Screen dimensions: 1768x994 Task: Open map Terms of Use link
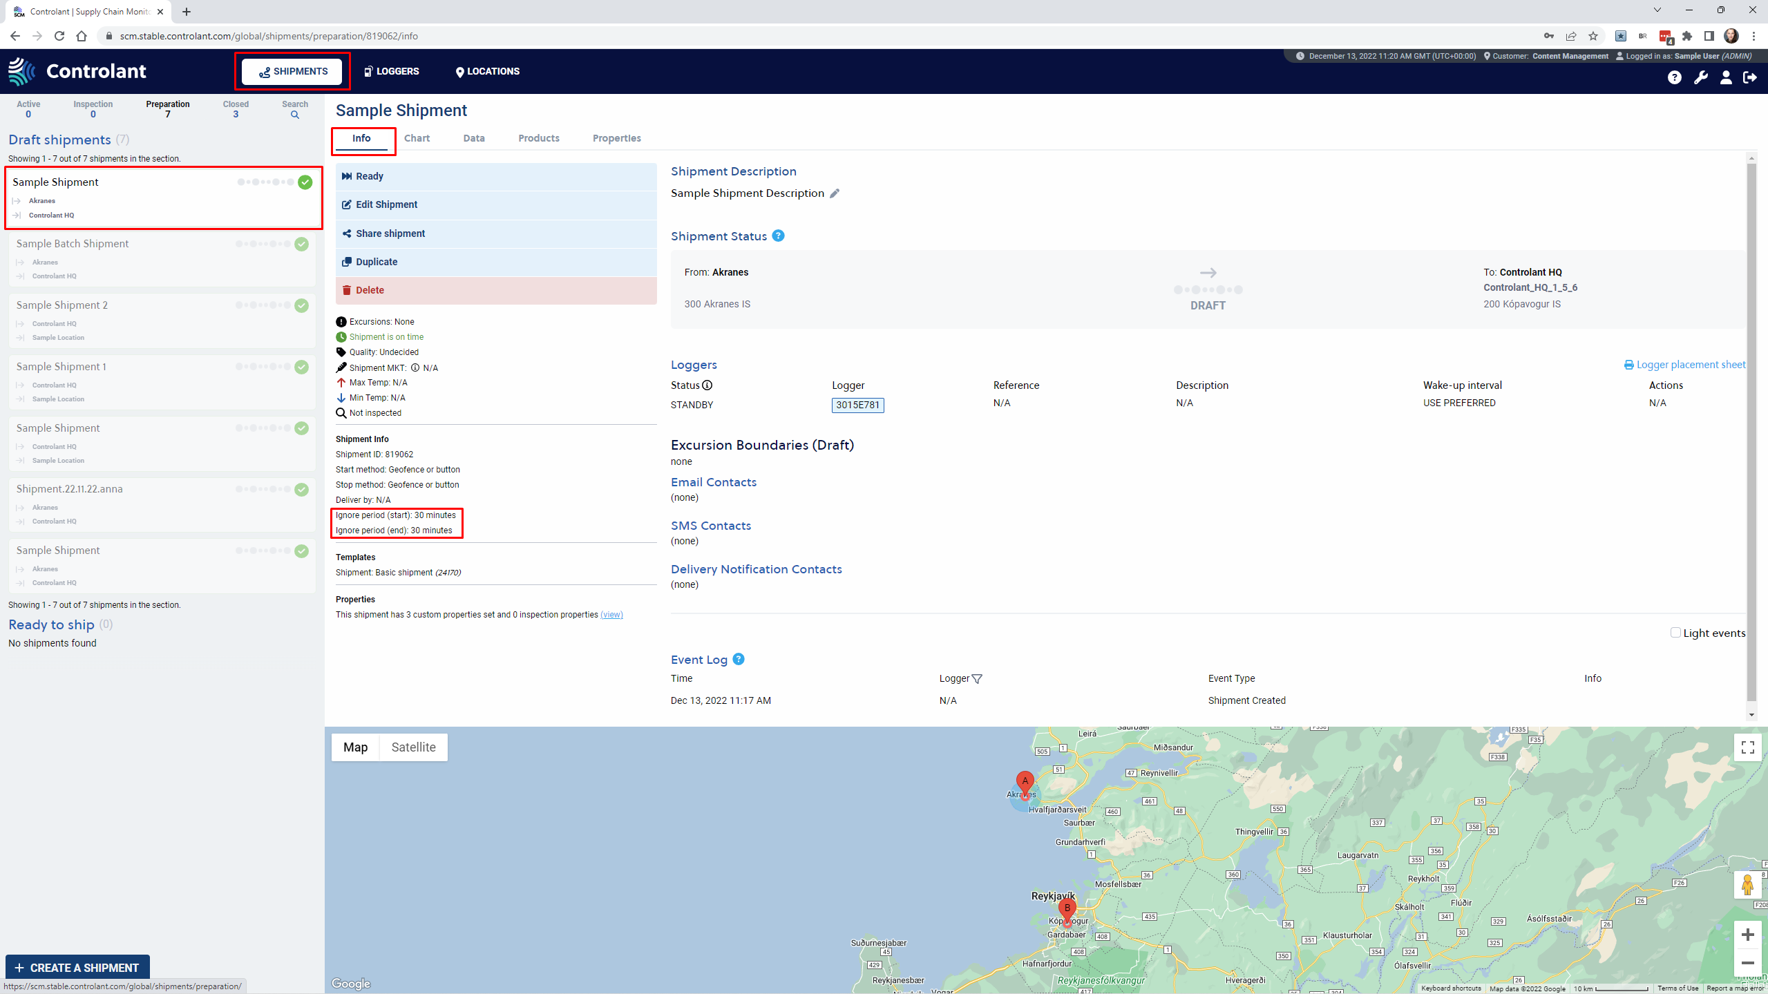pos(1677,988)
